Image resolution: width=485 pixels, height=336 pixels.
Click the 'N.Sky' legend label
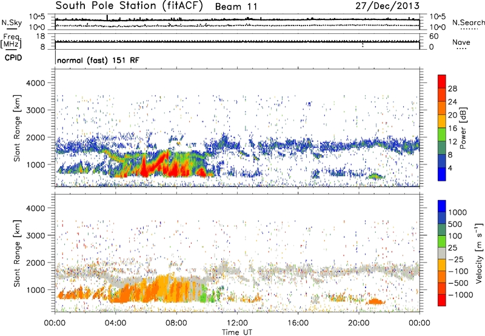click(x=12, y=22)
